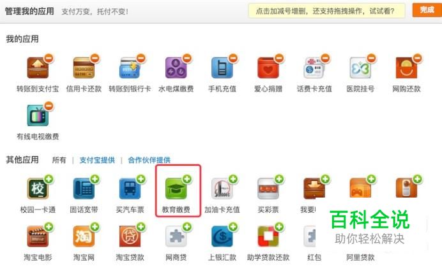The image size is (442, 267).
Task: Add 加油卡充值 with its plus badge
Action: [233, 179]
